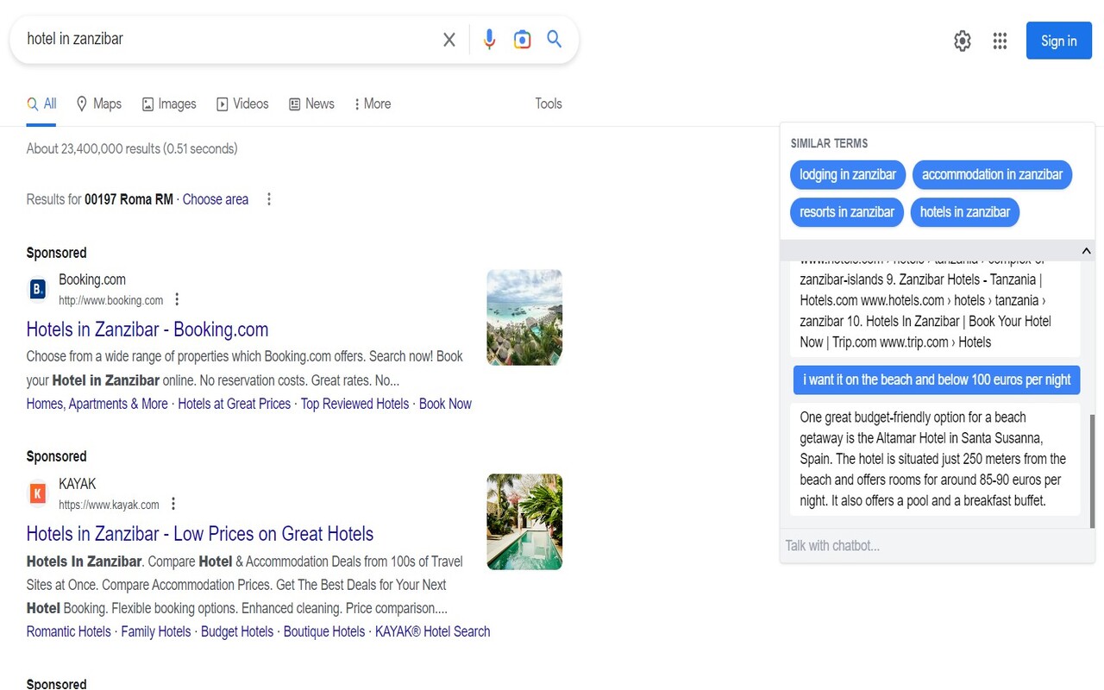Collapse the chatbot results panel with the chevron
Viewport: 1104px width, 690px height.
pyautogui.click(x=1086, y=250)
